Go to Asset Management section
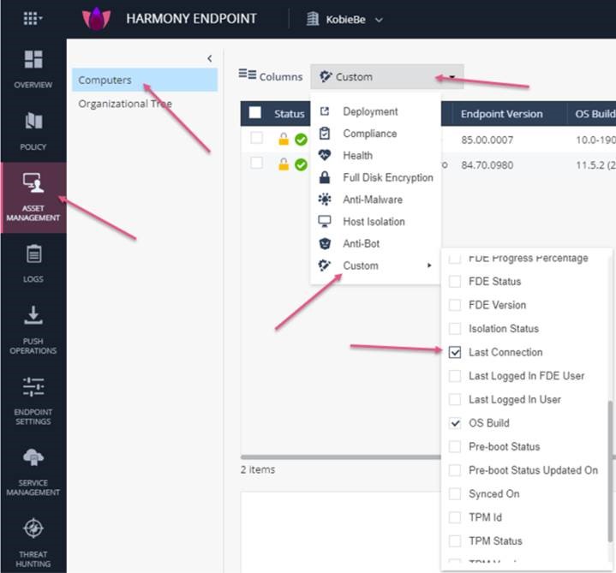Image resolution: width=616 pixels, height=573 pixels. [33, 197]
